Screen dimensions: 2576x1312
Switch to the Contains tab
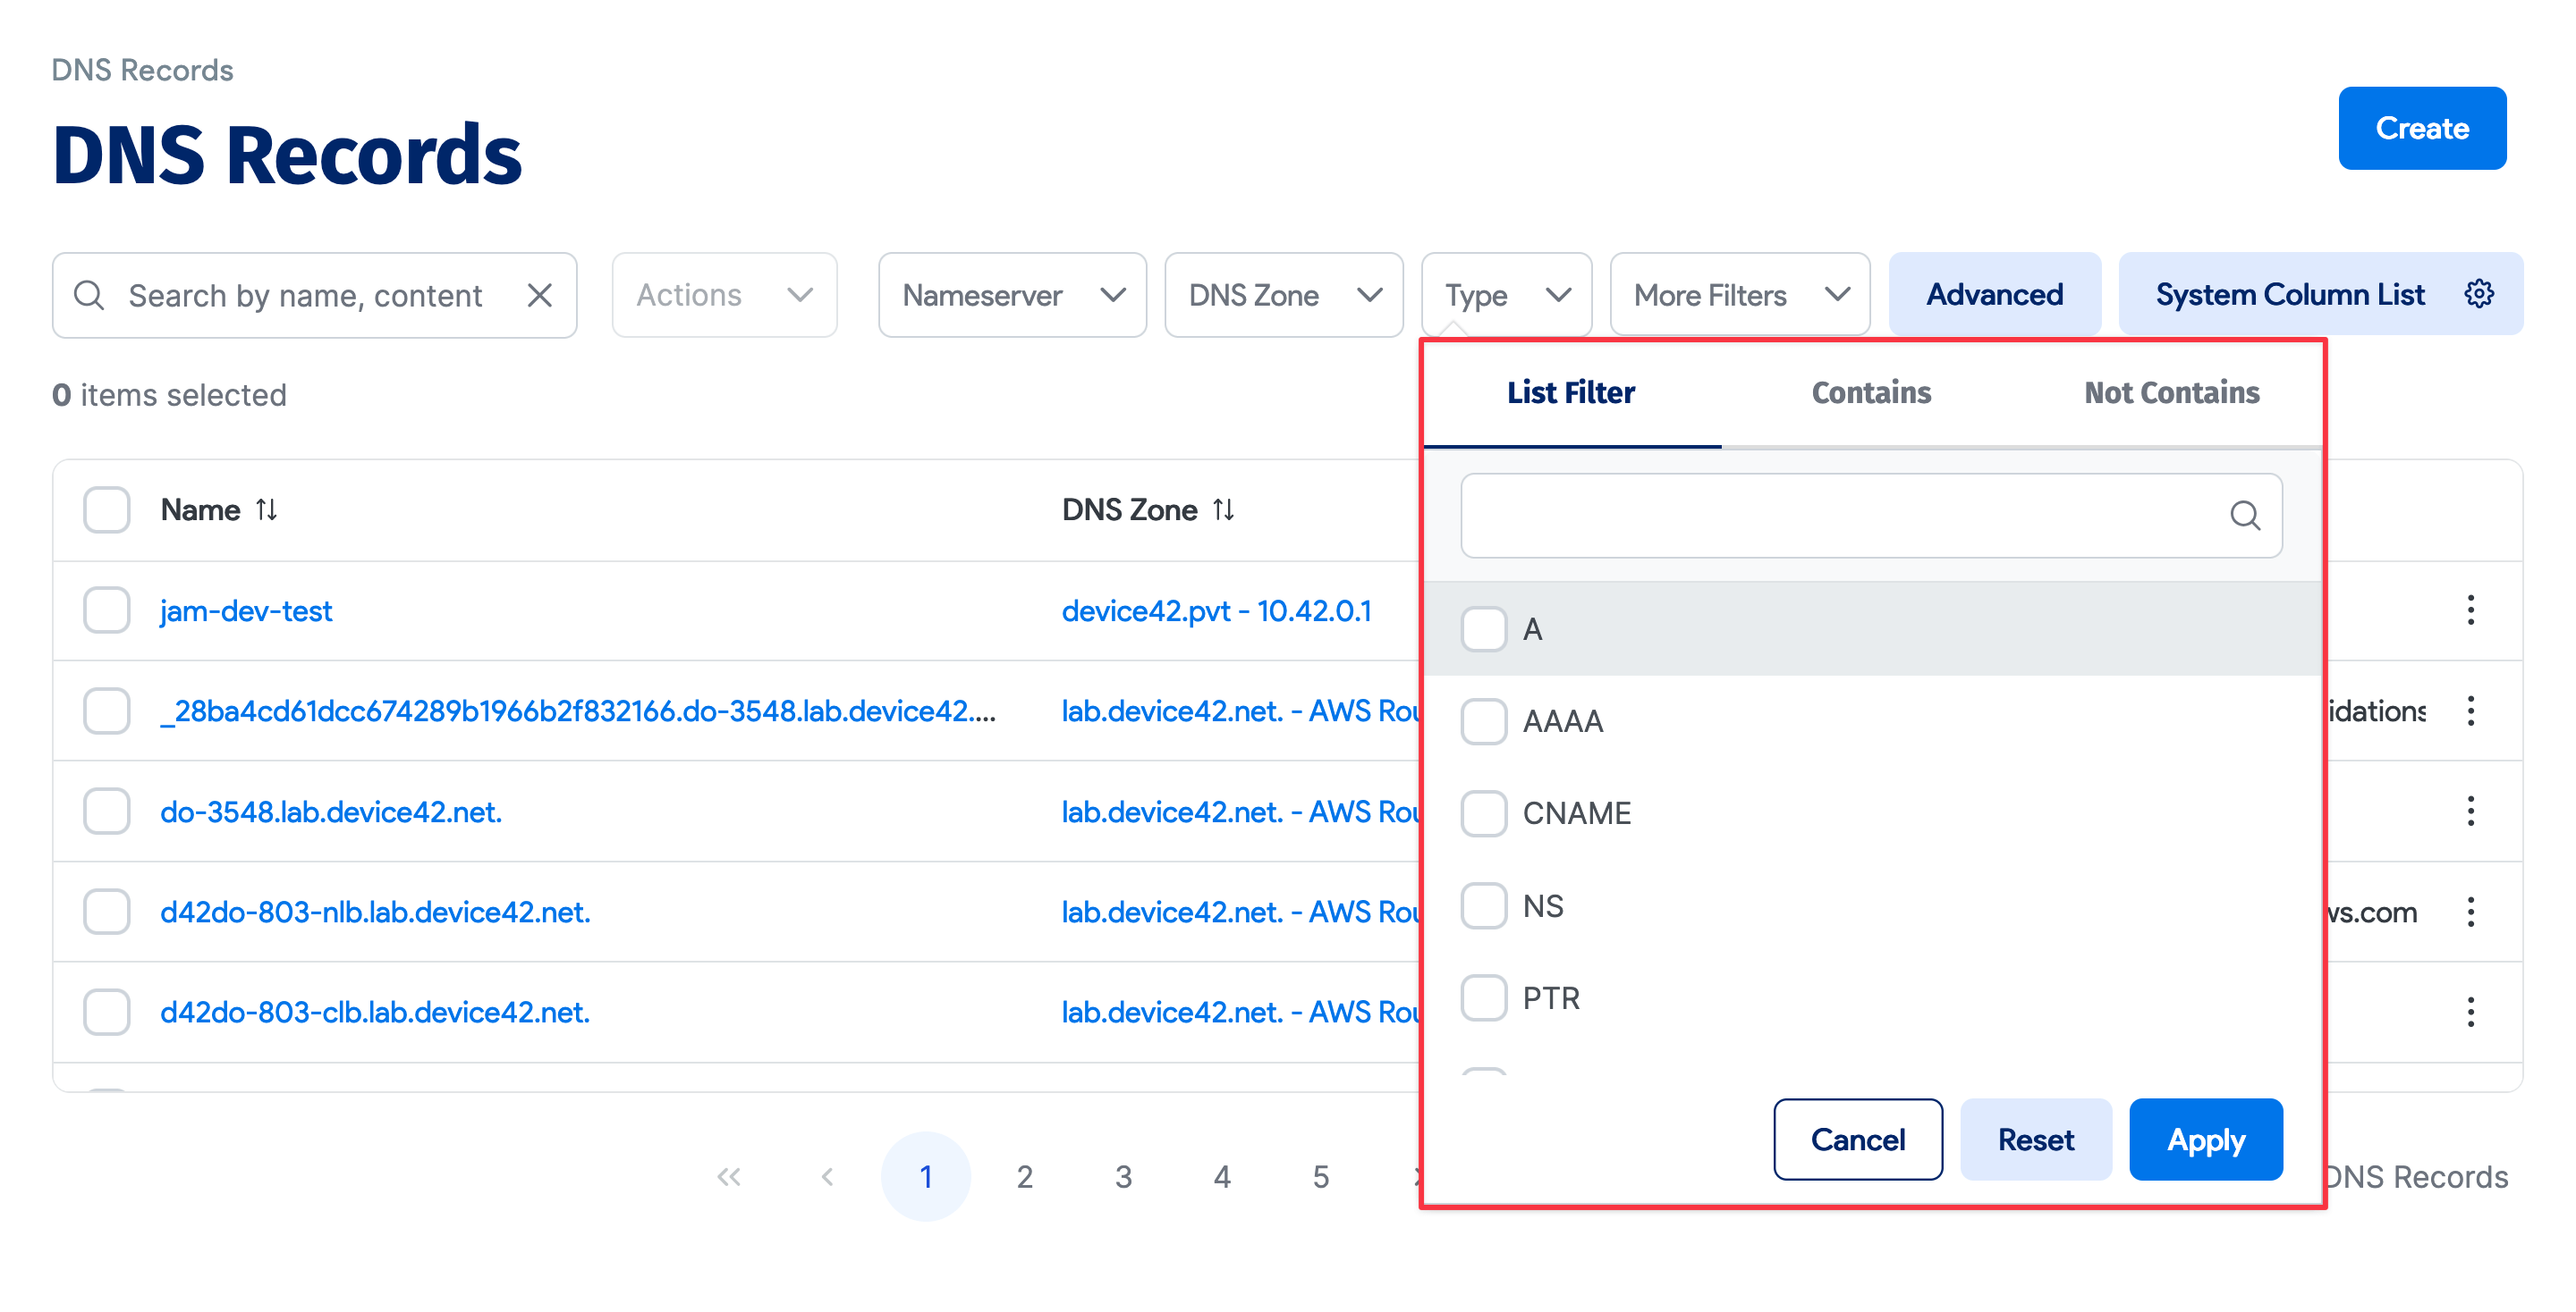tap(1870, 392)
